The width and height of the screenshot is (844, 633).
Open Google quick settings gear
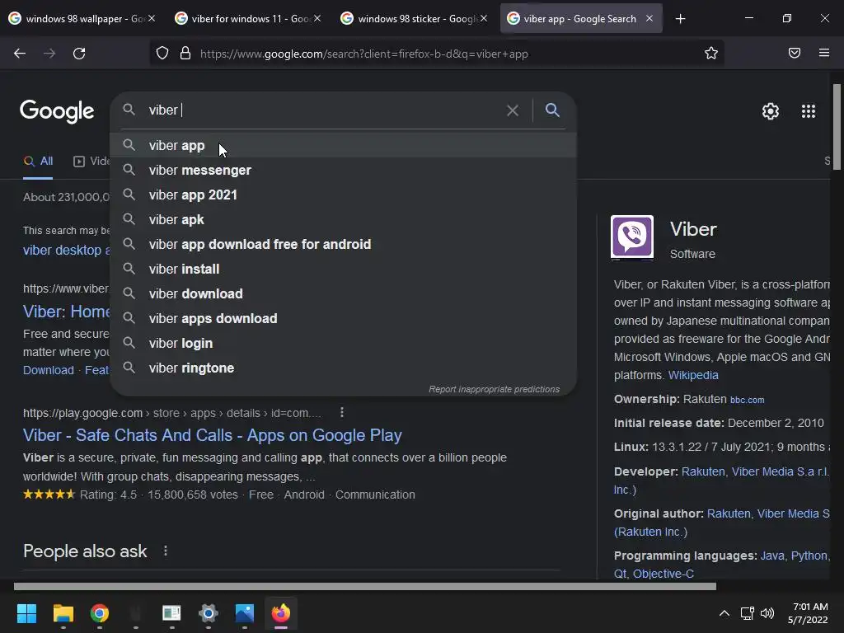[x=771, y=111]
